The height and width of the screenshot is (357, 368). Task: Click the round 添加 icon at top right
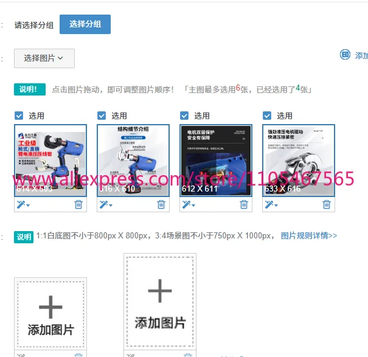coord(345,55)
